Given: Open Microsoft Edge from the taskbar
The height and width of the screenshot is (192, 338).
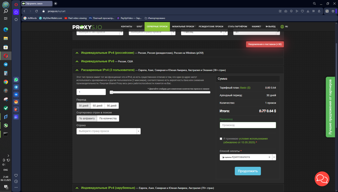Looking at the screenshot, I should click(6, 29).
